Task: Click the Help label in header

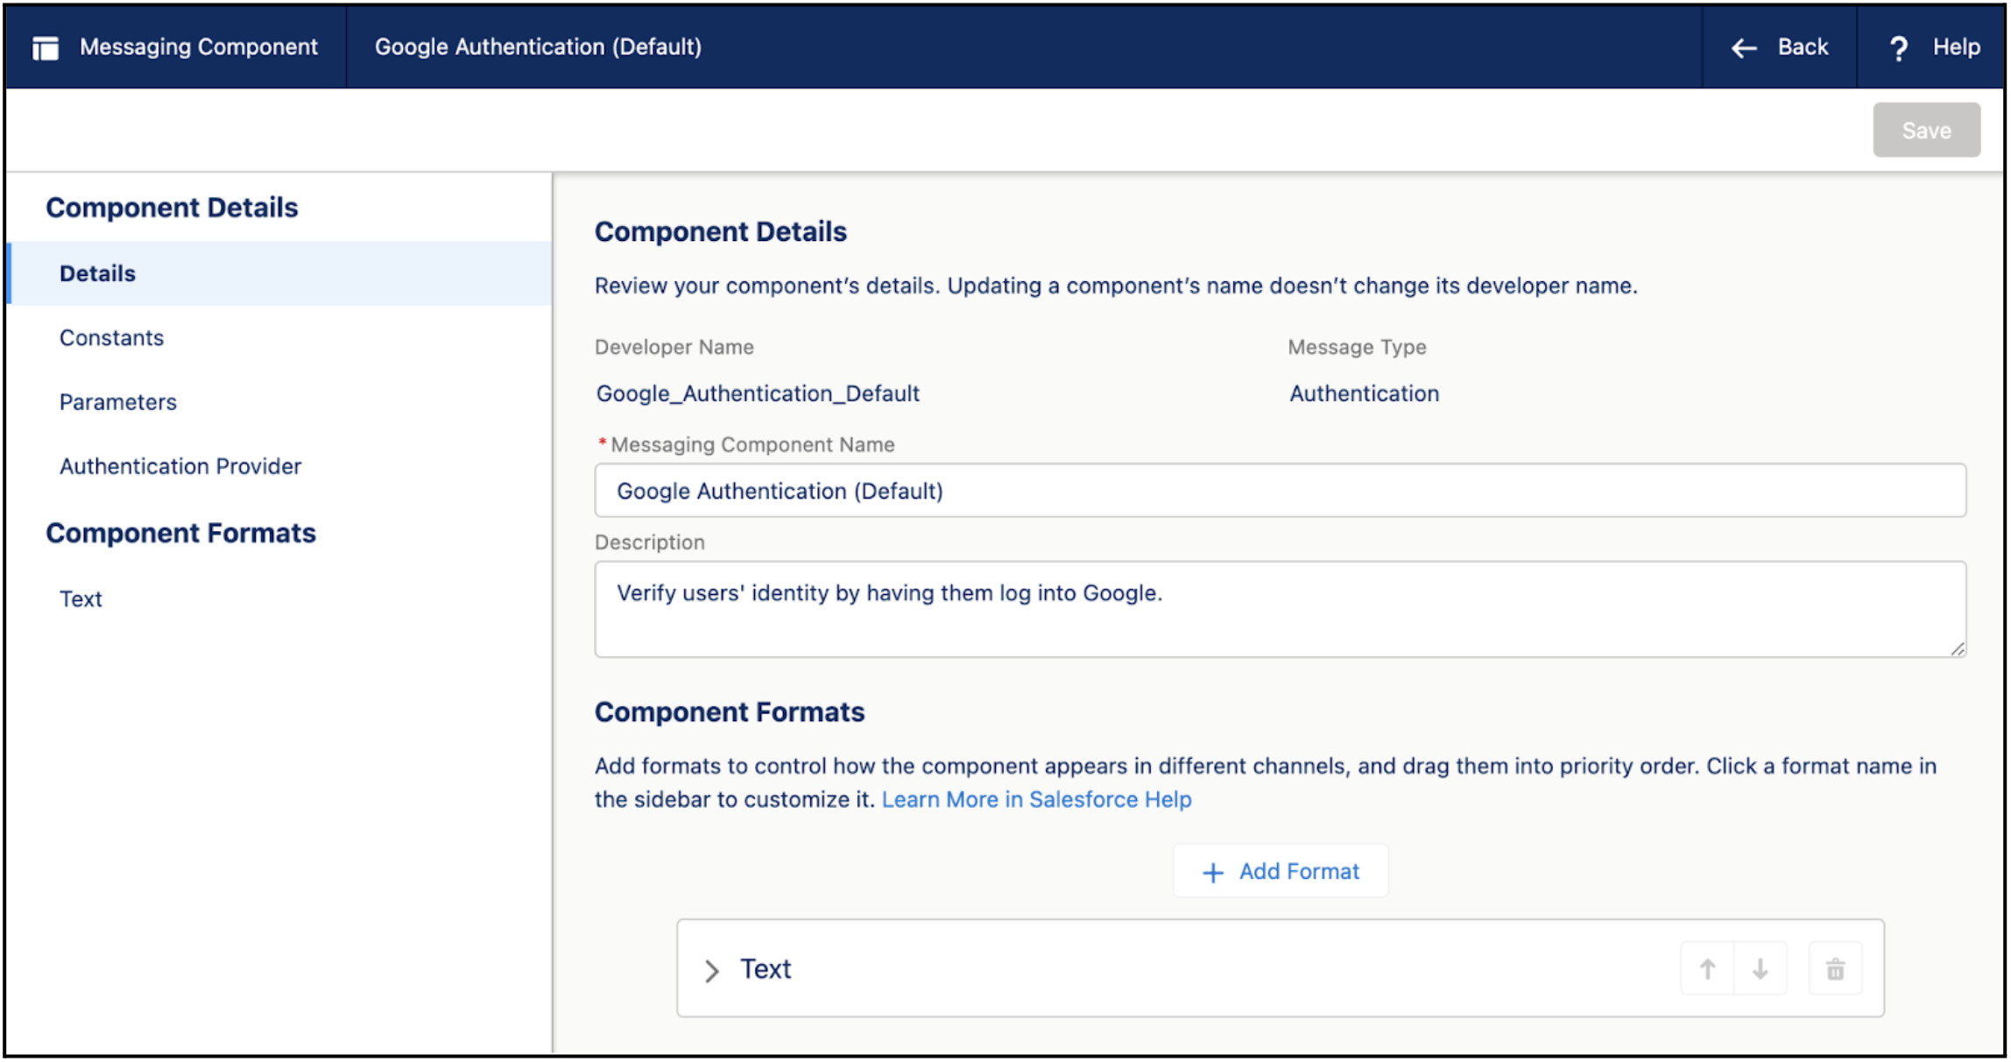Action: point(1956,47)
